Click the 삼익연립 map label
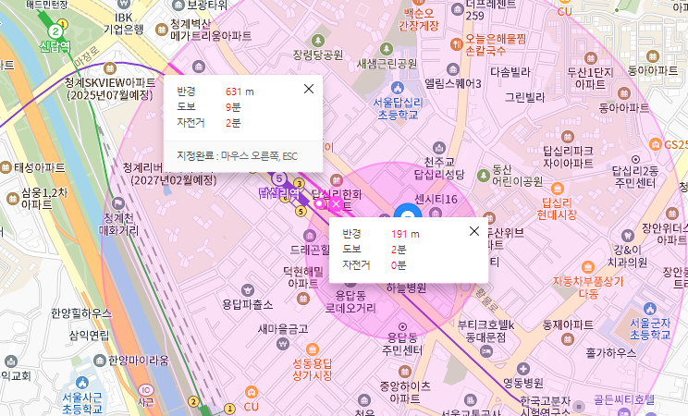The width and height of the screenshot is (688, 416). click(89, 336)
